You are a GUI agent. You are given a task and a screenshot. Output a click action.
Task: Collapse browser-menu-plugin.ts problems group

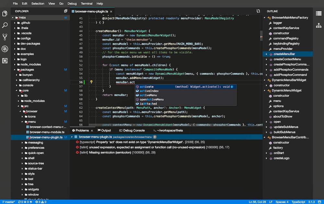click(x=72, y=137)
